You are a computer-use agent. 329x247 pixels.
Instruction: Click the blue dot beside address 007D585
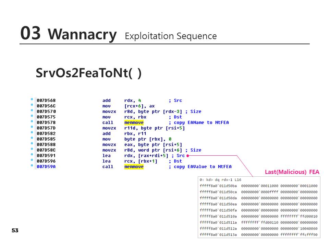click(32, 138)
